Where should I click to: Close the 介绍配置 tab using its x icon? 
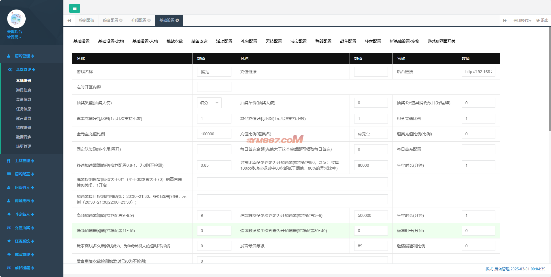pos(149,20)
